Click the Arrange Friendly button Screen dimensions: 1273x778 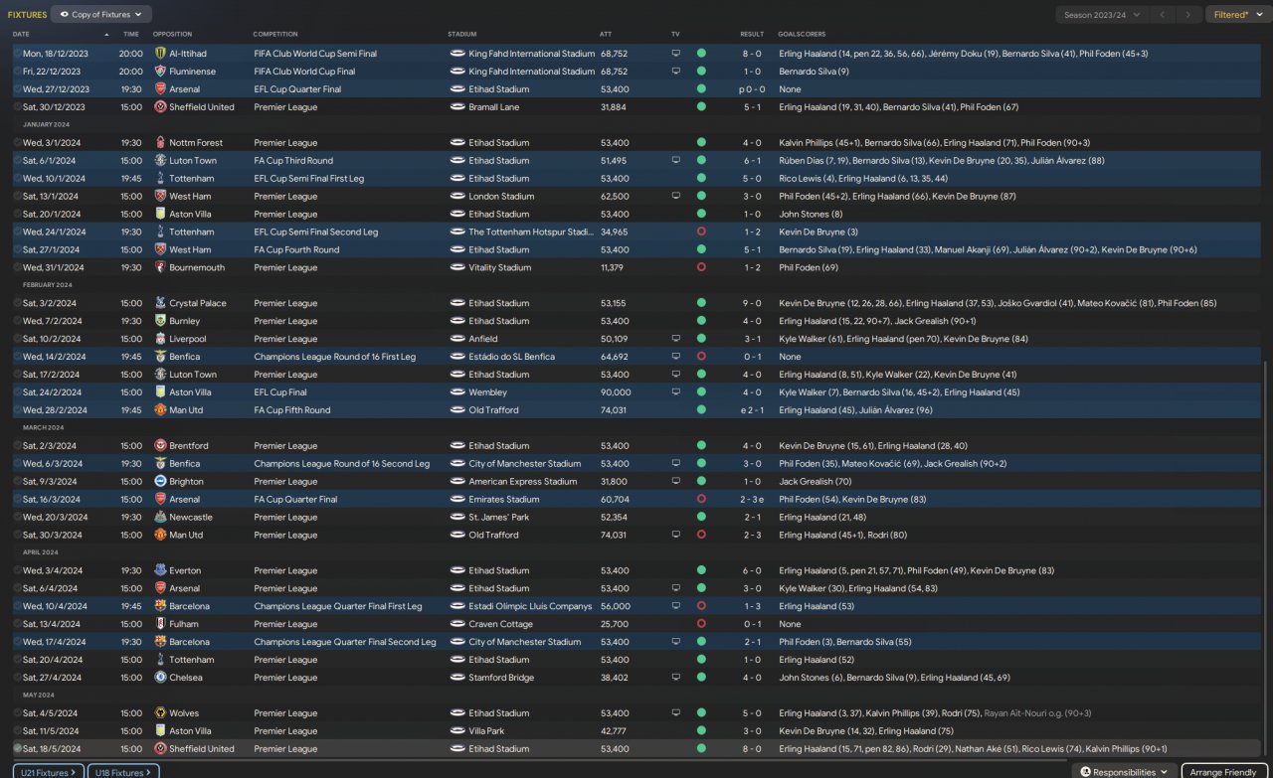(x=1224, y=772)
